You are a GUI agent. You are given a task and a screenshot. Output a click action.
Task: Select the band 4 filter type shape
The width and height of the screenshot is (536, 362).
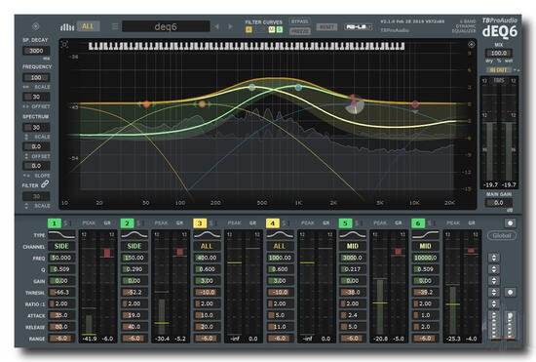tap(280, 235)
